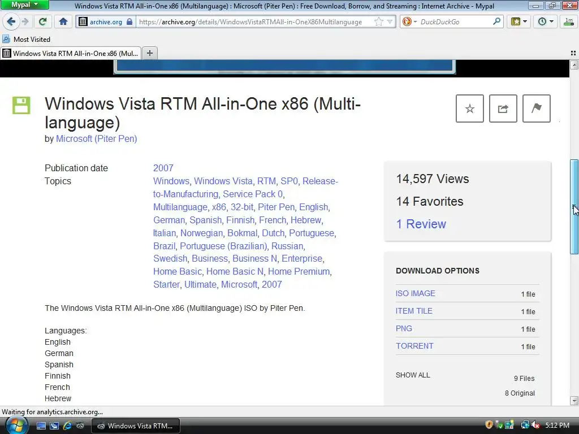The height and width of the screenshot is (434, 579).
Task: Open the Business N topic link
Action: pyautogui.click(x=255, y=259)
